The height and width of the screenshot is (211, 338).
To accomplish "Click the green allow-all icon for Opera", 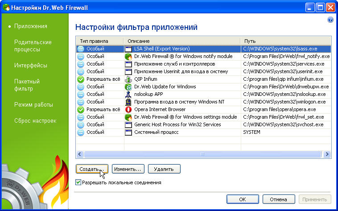I will (x=81, y=110).
